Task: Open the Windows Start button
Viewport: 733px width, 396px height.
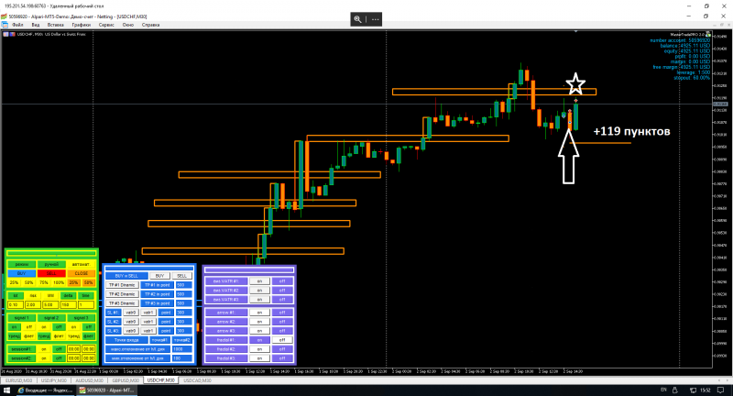Action: pos(6,390)
